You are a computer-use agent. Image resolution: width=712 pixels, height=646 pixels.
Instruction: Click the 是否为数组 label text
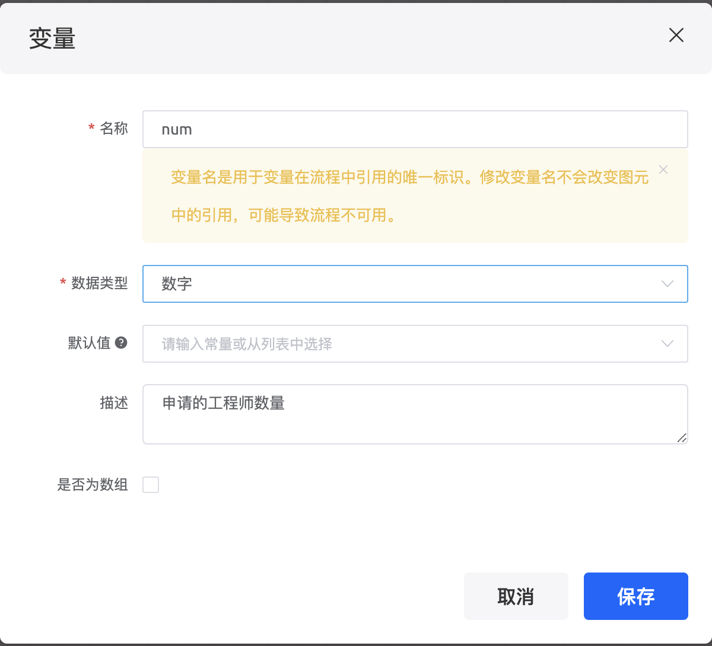tap(93, 485)
